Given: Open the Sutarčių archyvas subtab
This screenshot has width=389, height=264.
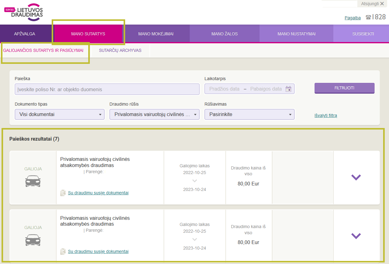Looking at the screenshot, I should (x=120, y=50).
